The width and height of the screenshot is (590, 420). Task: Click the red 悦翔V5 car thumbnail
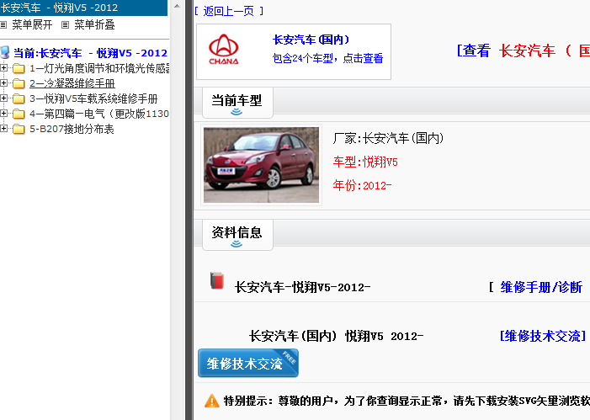coord(261,165)
